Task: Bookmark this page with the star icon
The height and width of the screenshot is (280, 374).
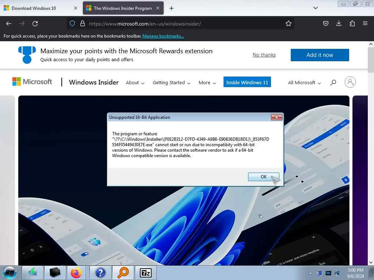Action: [289, 23]
